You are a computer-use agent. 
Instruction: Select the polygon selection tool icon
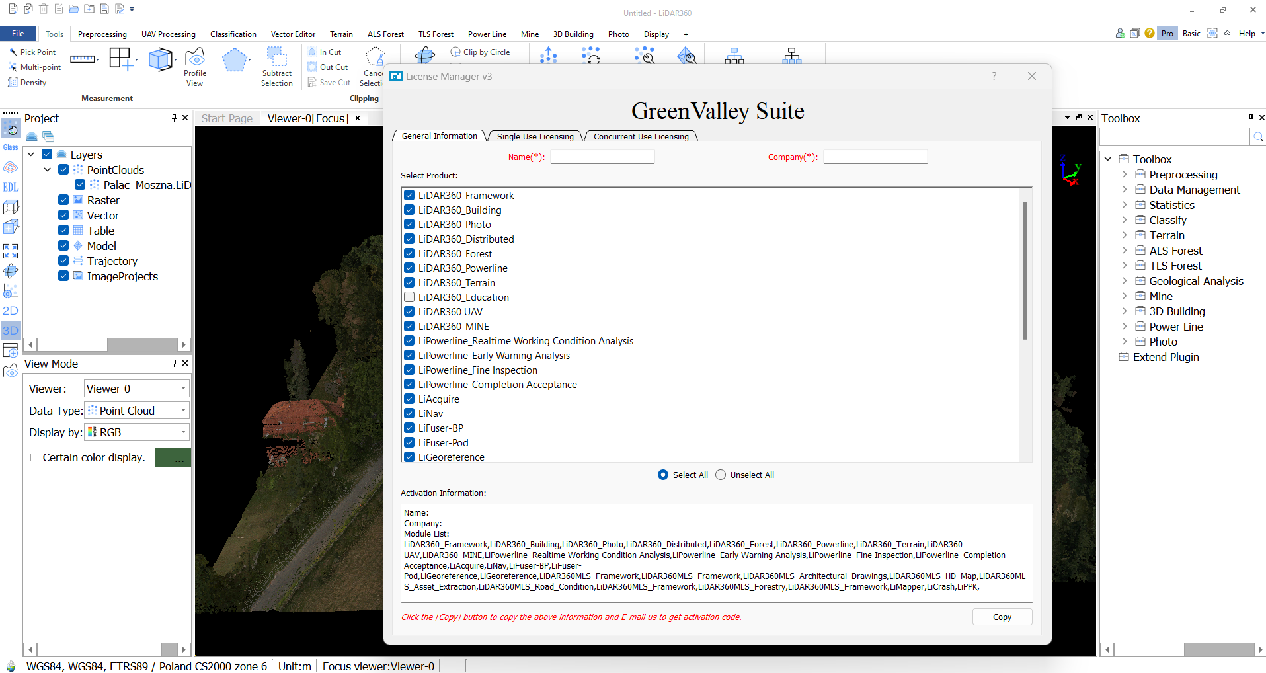tap(234, 60)
